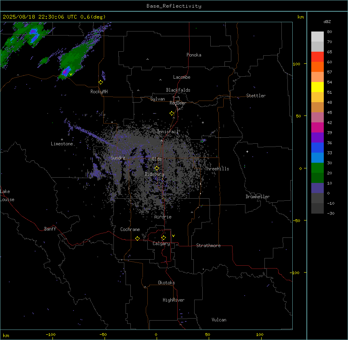Click the Ponoka city label

194,55
